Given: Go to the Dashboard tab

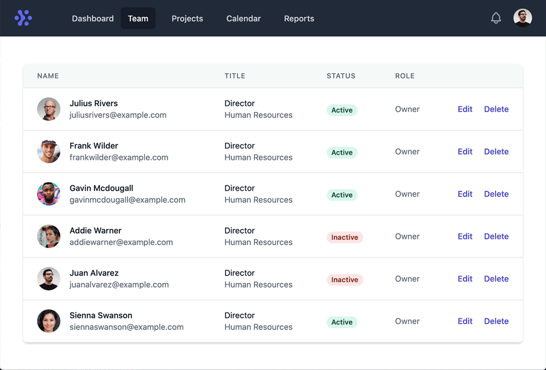Looking at the screenshot, I should [x=93, y=19].
